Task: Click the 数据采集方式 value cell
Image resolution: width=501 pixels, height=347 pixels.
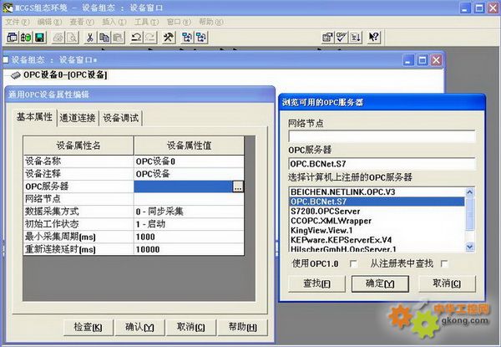Action: [x=189, y=212]
